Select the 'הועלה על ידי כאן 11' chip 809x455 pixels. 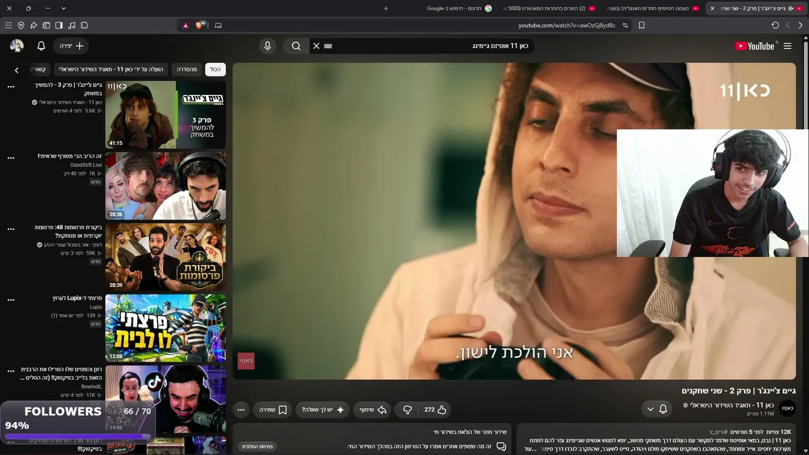(x=111, y=70)
